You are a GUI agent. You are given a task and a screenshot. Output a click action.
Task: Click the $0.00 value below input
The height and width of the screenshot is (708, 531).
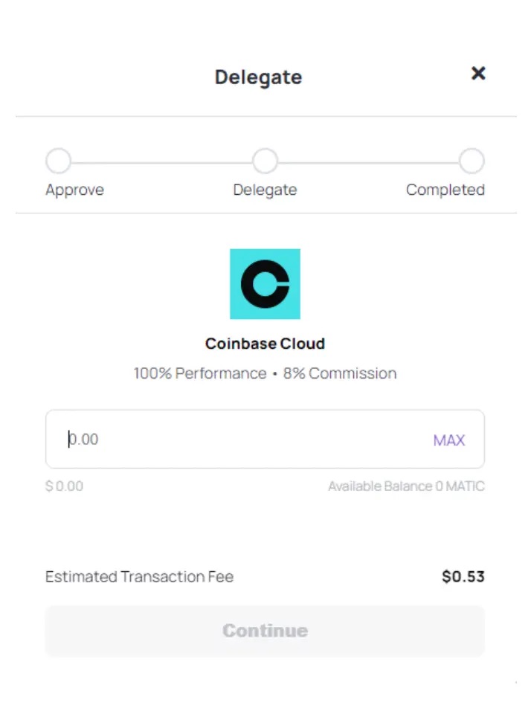pyautogui.click(x=64, y=486)
